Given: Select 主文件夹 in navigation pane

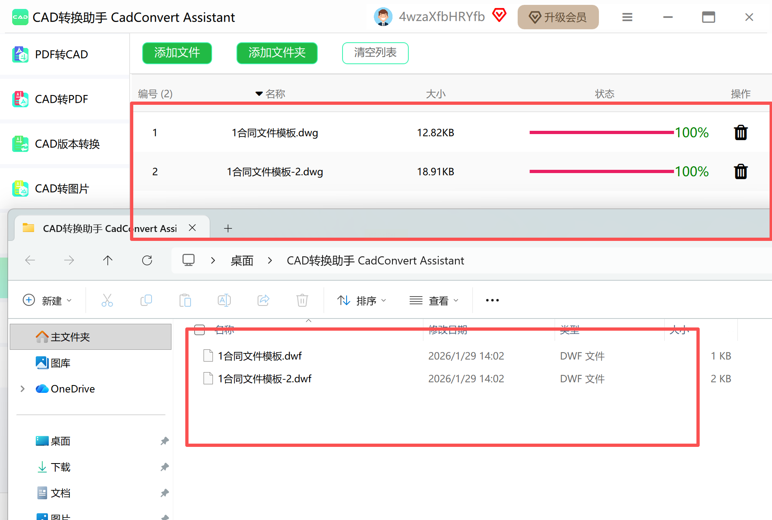Looking at the screenshot, I should (x=91, y=337).
